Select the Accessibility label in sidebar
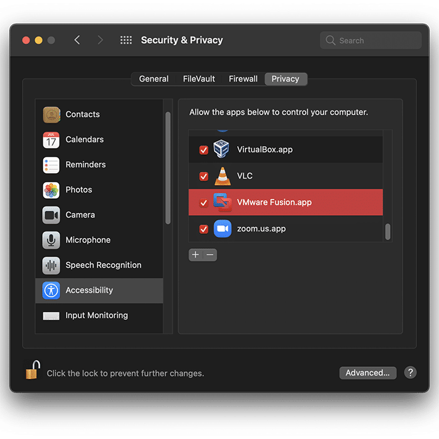This screenshot has width=439, height=439. (89, 290)
